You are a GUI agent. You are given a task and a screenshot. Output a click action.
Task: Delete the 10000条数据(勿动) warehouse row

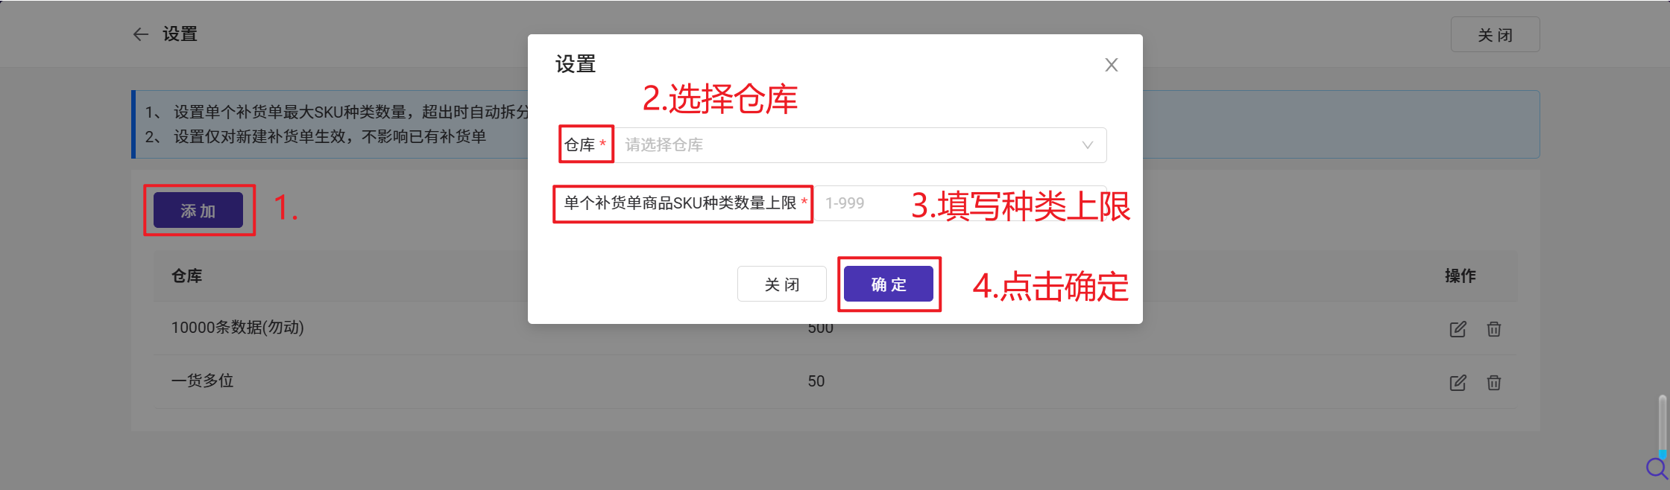(x=1494, y=329)
